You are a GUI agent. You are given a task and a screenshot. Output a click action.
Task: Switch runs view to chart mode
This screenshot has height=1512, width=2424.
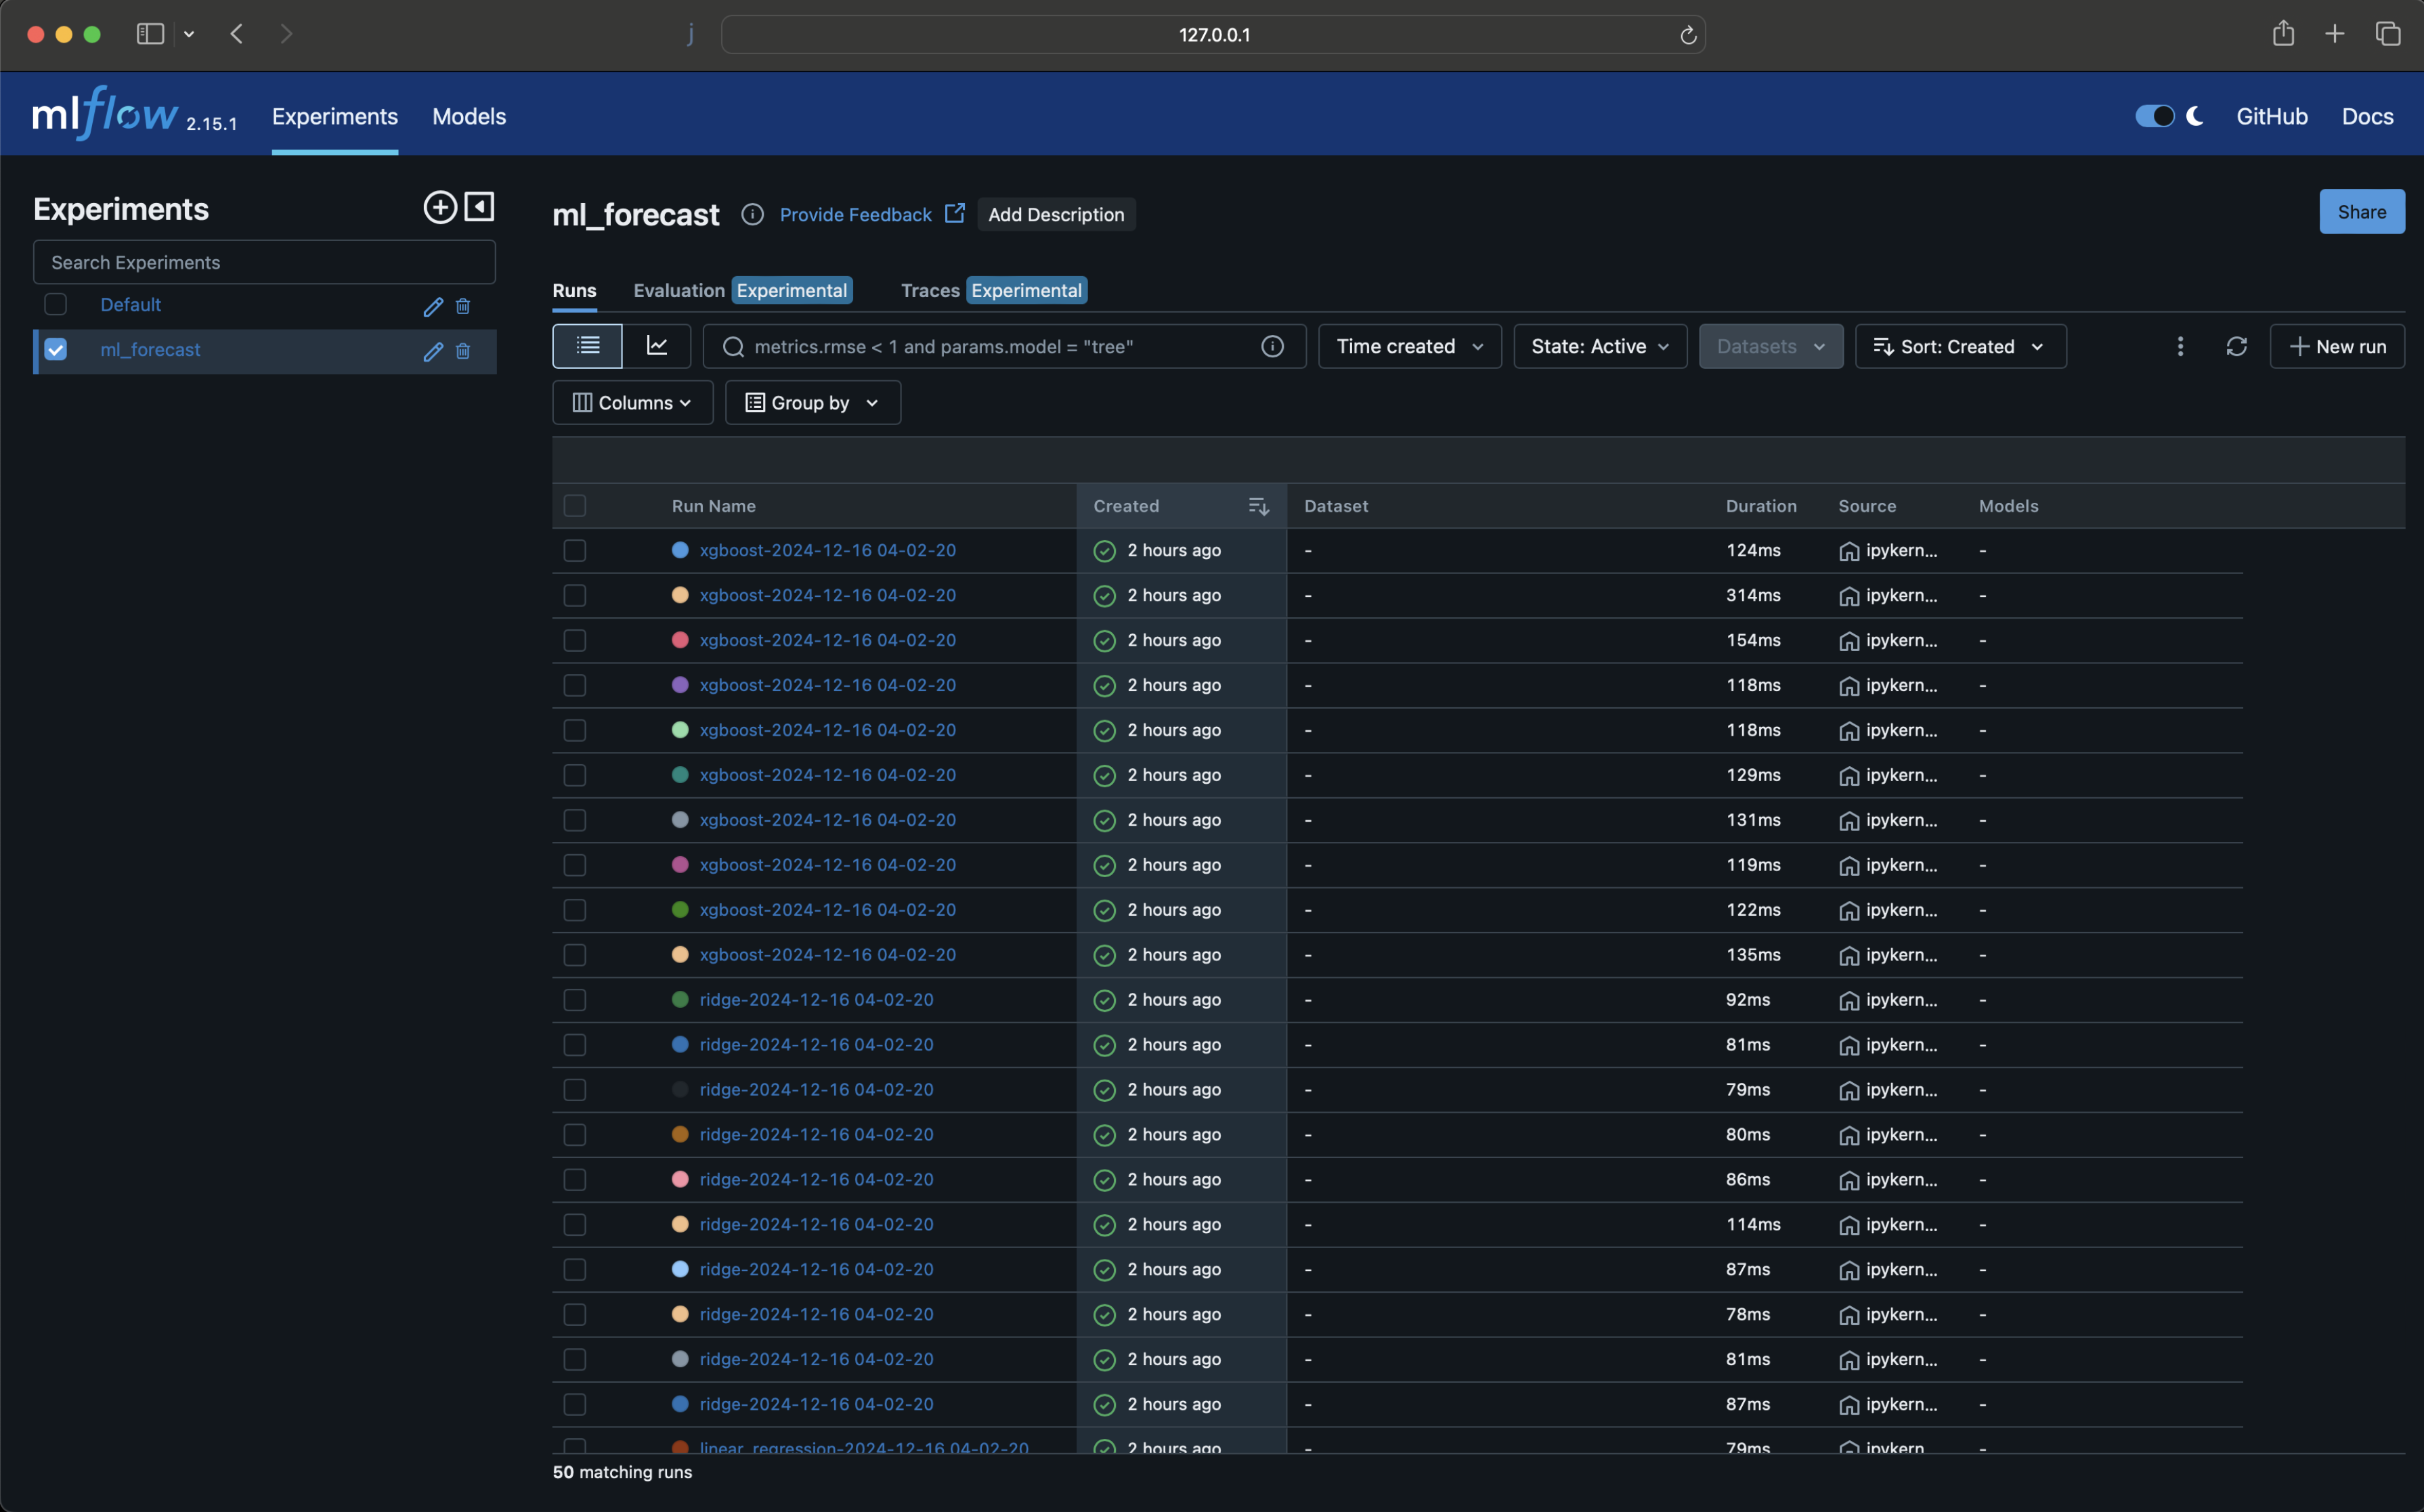point(658,345)
